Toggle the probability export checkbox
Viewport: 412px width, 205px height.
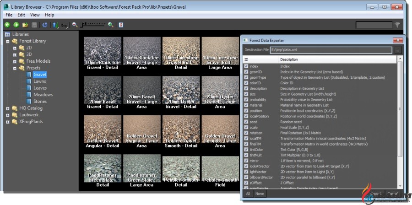click(x=247, y=99)
